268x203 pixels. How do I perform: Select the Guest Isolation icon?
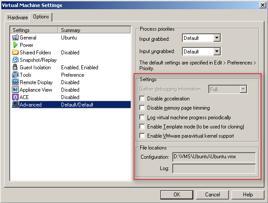click(x=15, y=68)
